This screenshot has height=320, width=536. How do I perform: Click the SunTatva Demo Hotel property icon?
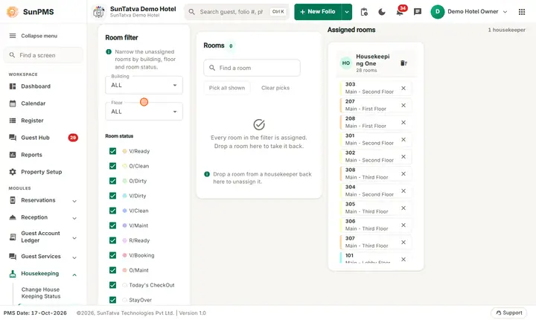pyautogui.click(x=99, y=12)
